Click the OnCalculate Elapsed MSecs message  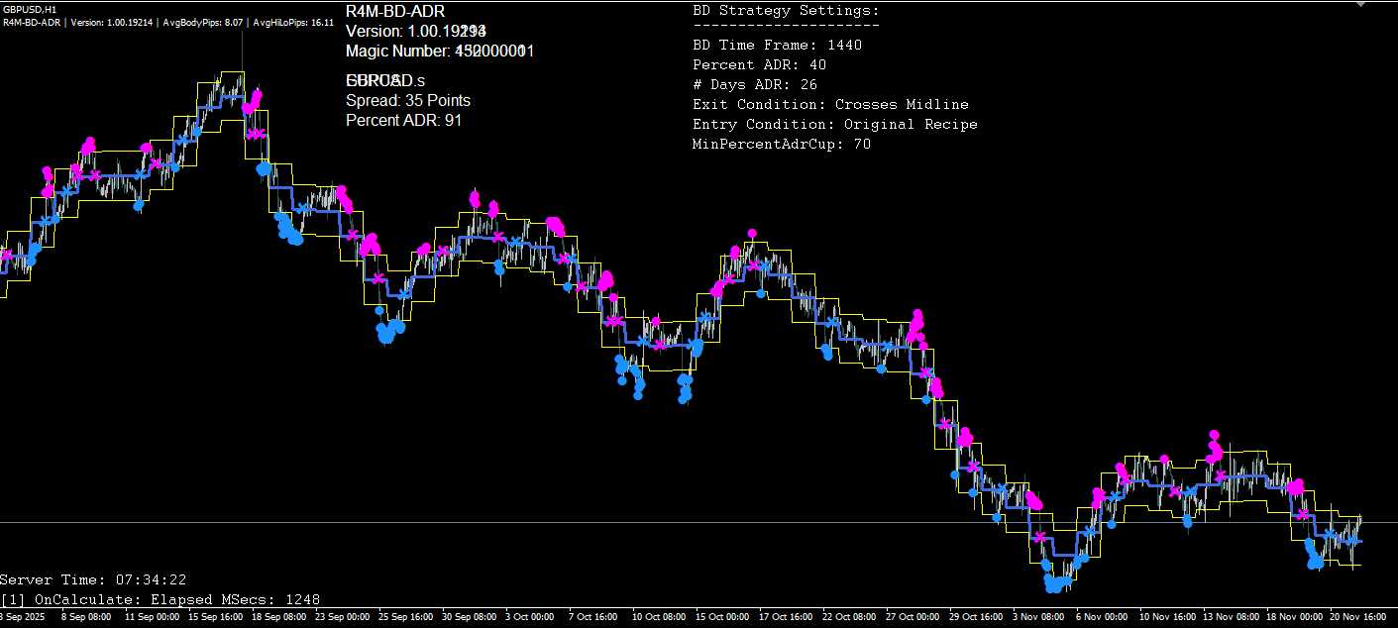click(x=160, y=599)
